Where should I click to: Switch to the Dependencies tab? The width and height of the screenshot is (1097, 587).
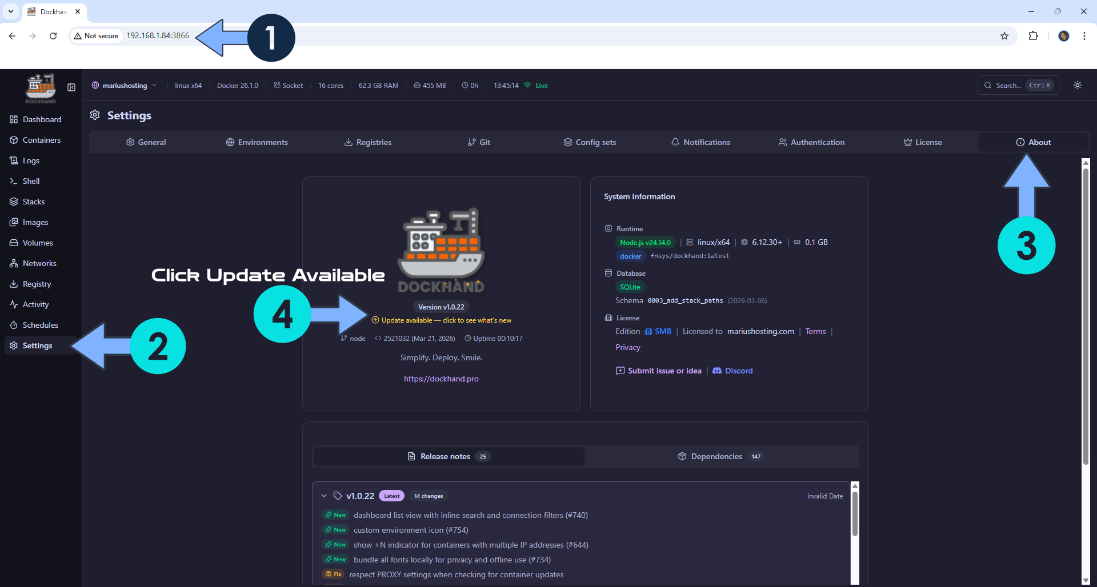716,456
